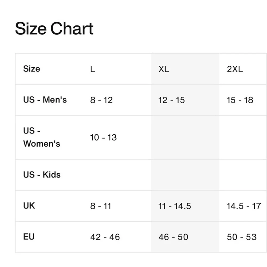Click the UK 11 - 14.5 cell
Image resolution: width=267 pixels, height=267 pixels.
(175, 206)
